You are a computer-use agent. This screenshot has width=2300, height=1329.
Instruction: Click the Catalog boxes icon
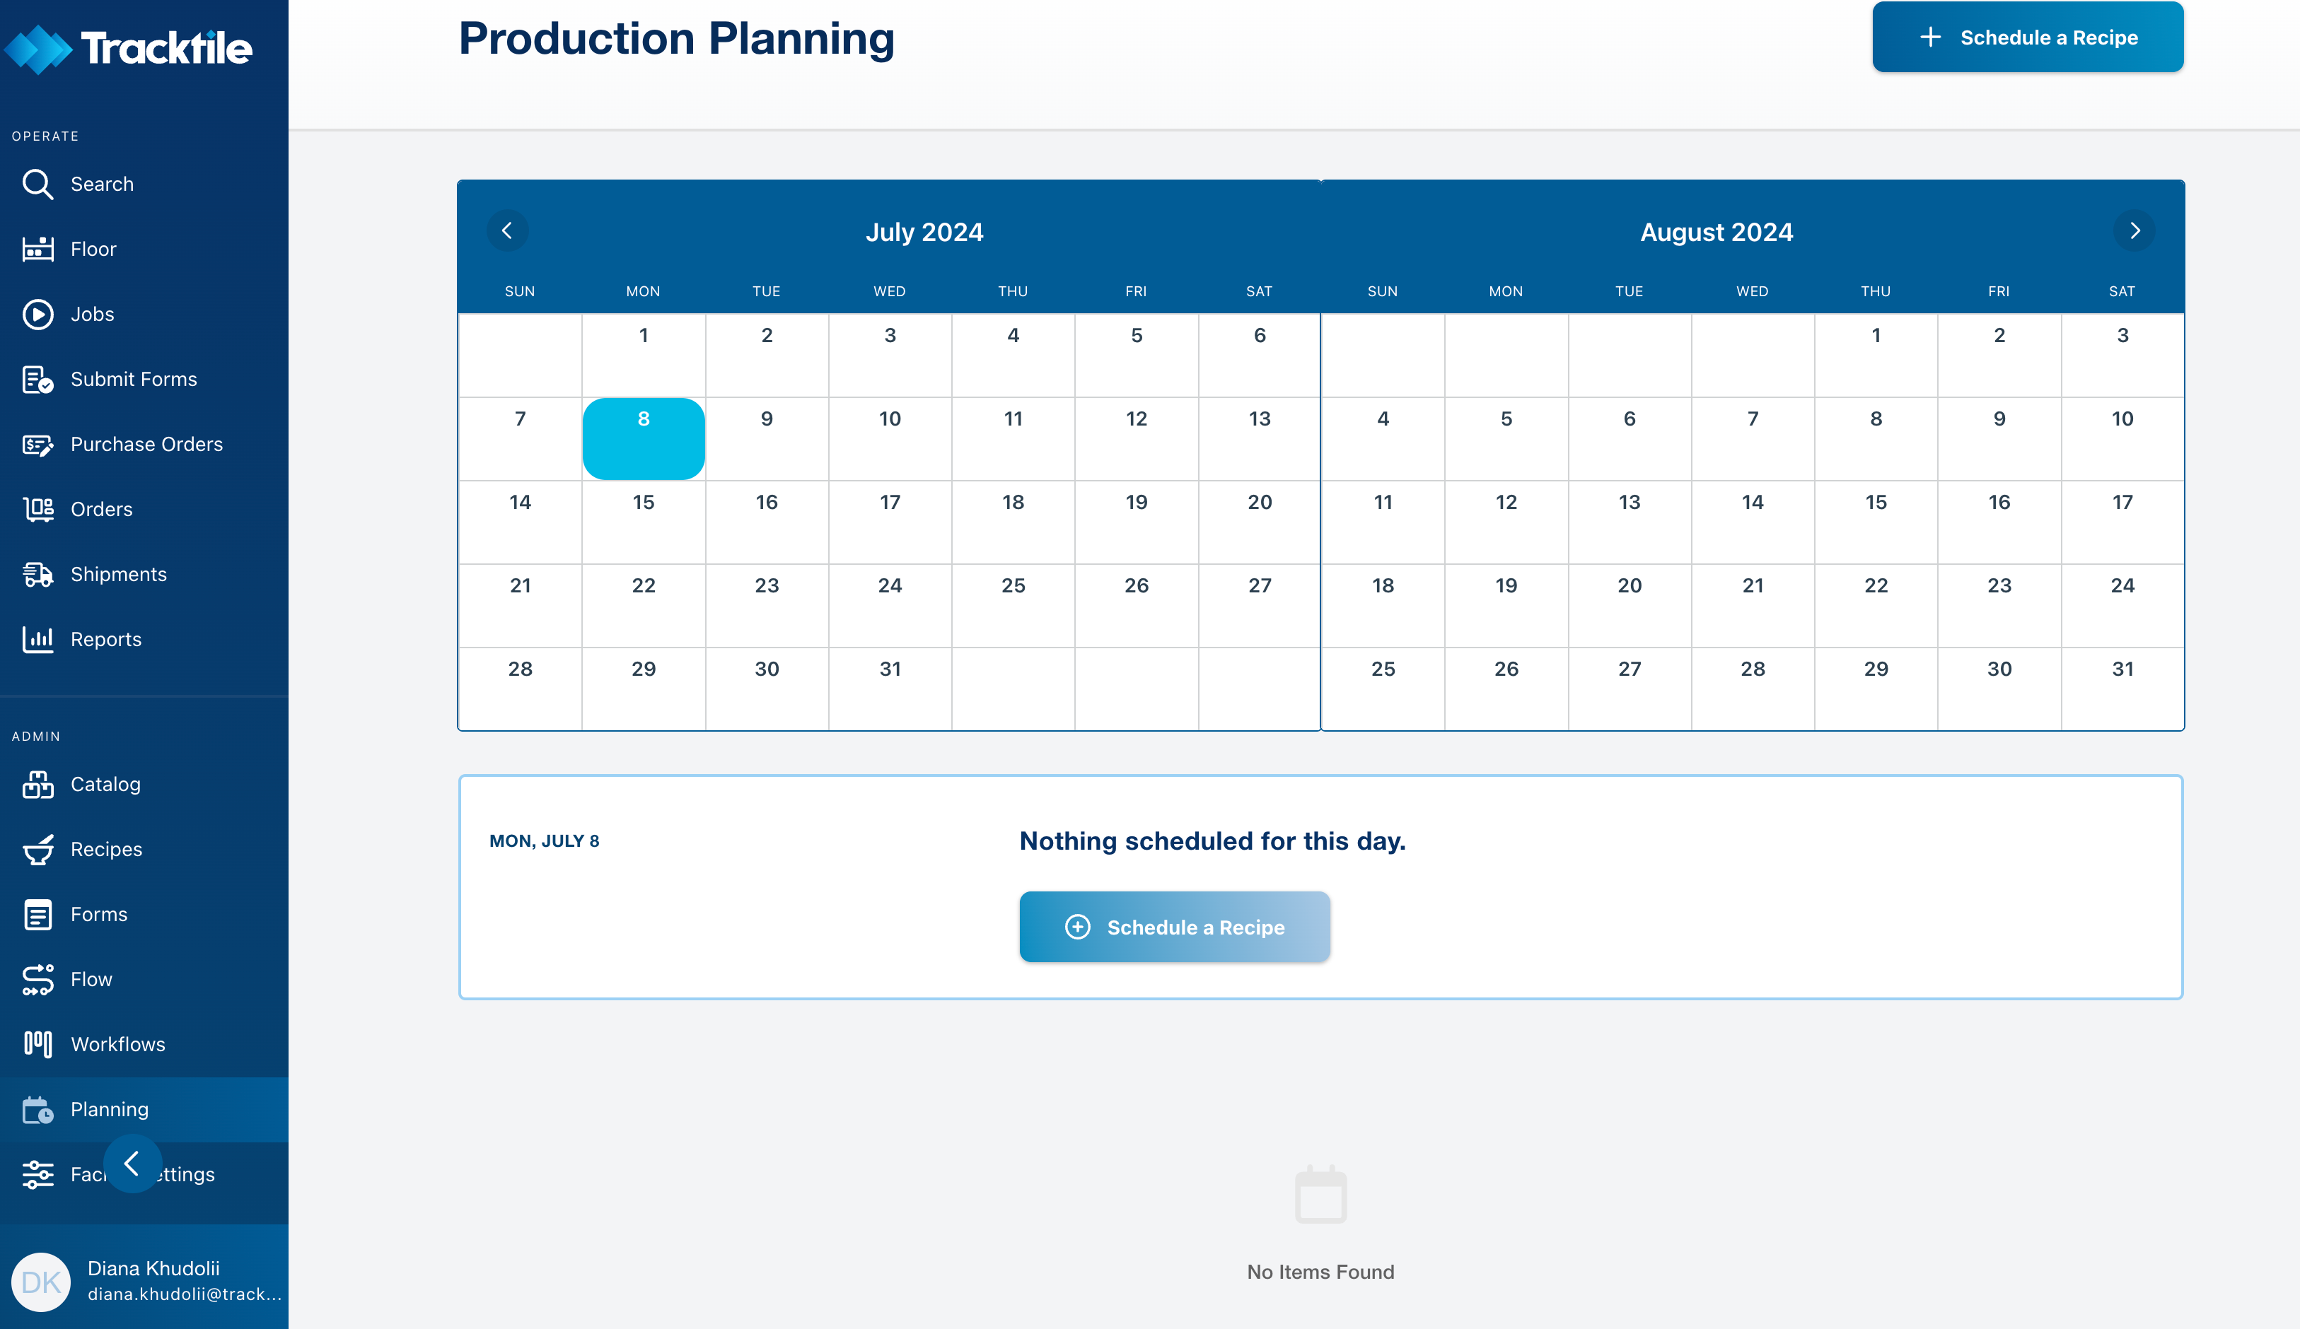[x=37, y=785]
